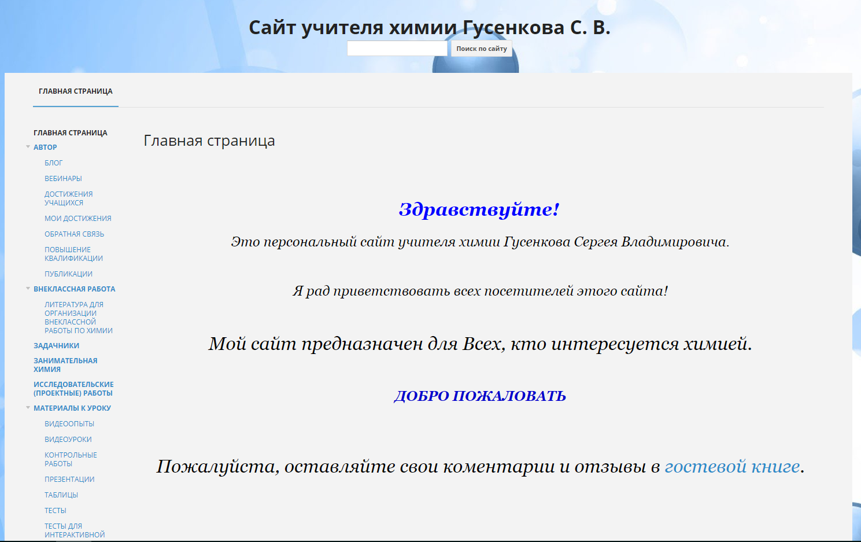Viewport: 861px width, 542px height.
Task: Open ОБРАТНАЯ СВЯЗЬ page
Action: [x=74, y=234]
